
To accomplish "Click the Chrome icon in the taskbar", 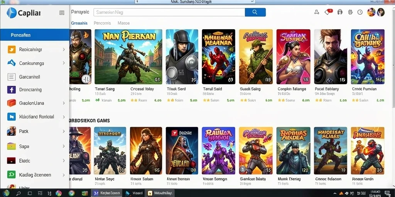I will coord(71,193).
